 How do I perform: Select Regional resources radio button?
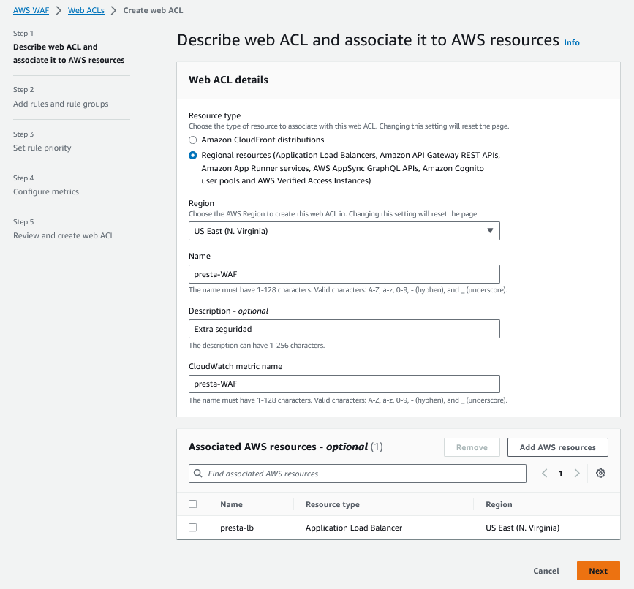click(x=193, y=155)
